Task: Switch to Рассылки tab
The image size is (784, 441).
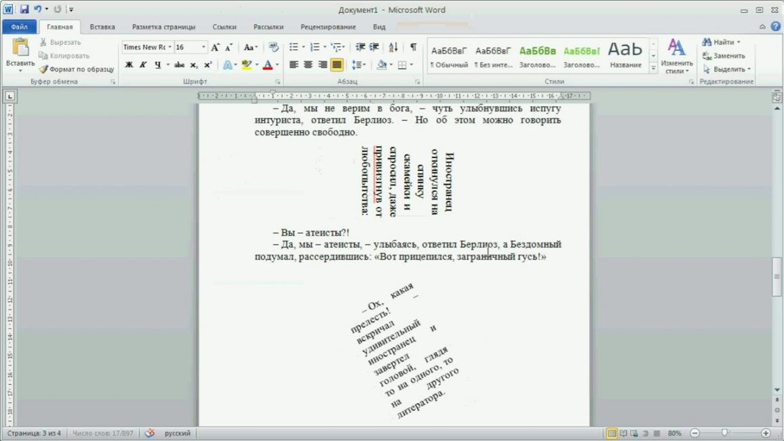Action: tap(268, 27)
